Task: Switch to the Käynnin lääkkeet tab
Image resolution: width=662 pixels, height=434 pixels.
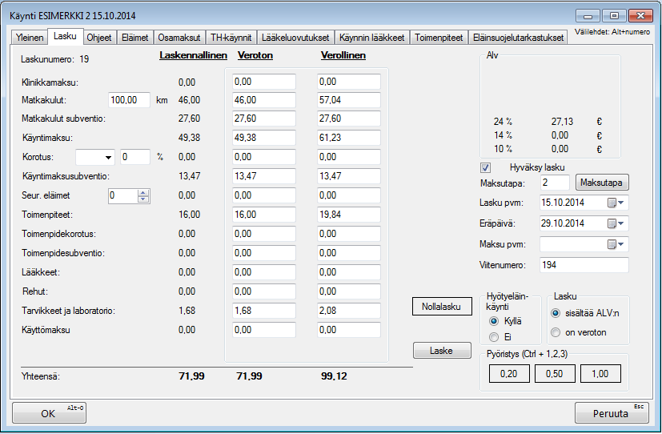Action: pos(372,38)
